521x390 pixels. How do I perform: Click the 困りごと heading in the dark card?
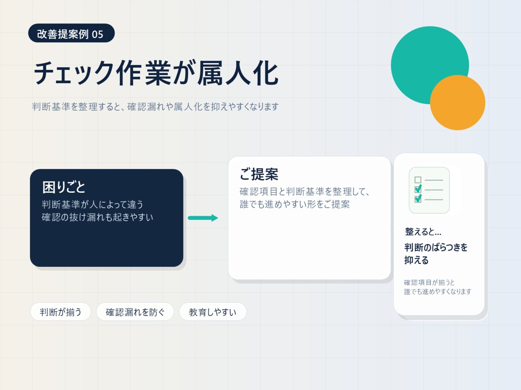coord(64,187)
